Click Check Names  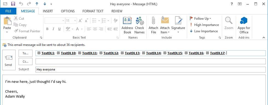click(140, 25)
